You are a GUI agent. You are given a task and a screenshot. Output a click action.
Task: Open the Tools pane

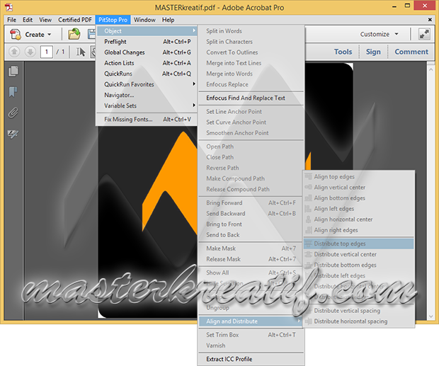click(343, 52)
